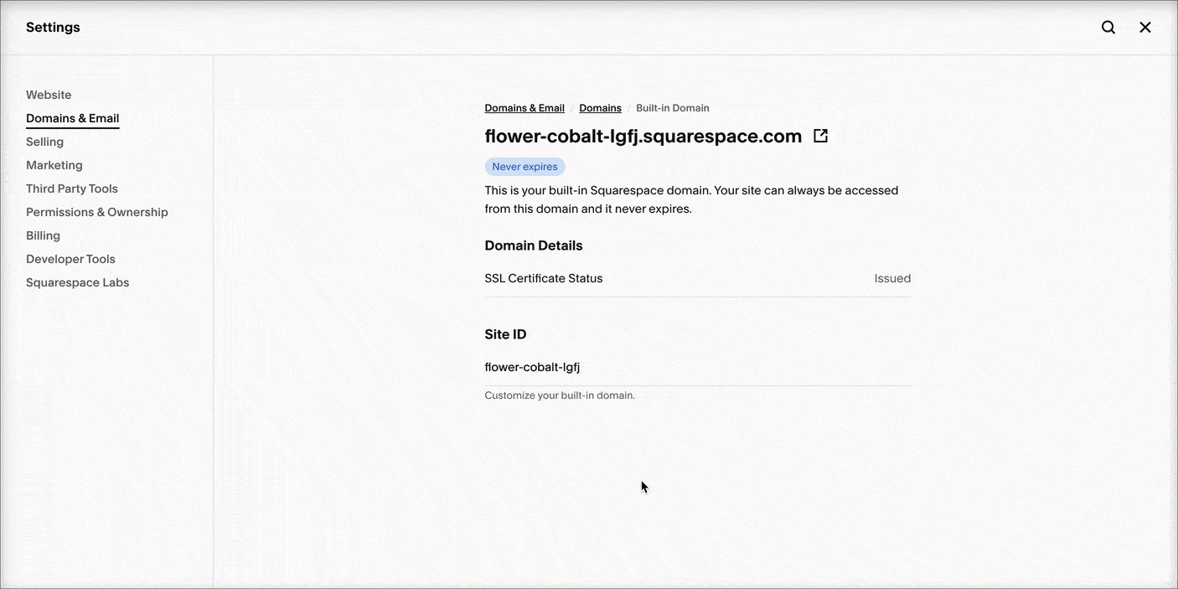Open domain in new tab icon
The image size is (1178, 589).
(x=821, y=136)
